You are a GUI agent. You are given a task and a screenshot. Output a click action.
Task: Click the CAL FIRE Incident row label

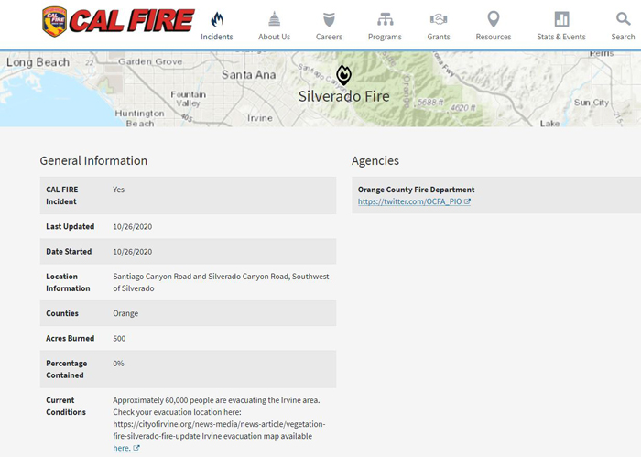tap(61, 195)
